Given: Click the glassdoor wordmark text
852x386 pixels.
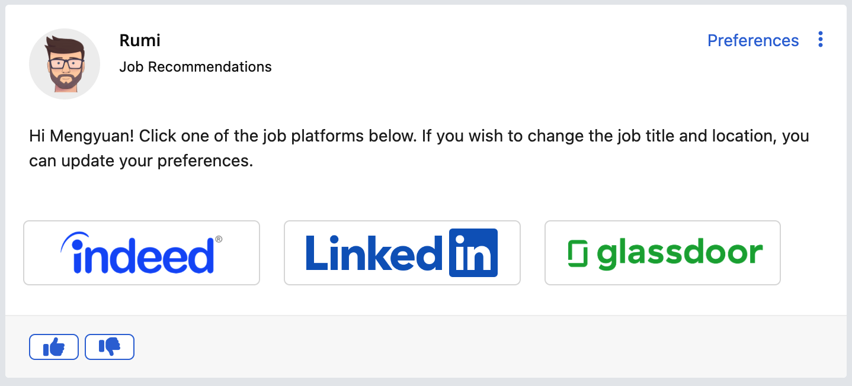Looking at the screenshot, I should pyautogui.click(x=680, y=254).
